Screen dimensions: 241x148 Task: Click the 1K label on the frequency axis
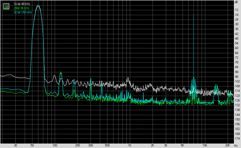point(129,145)
